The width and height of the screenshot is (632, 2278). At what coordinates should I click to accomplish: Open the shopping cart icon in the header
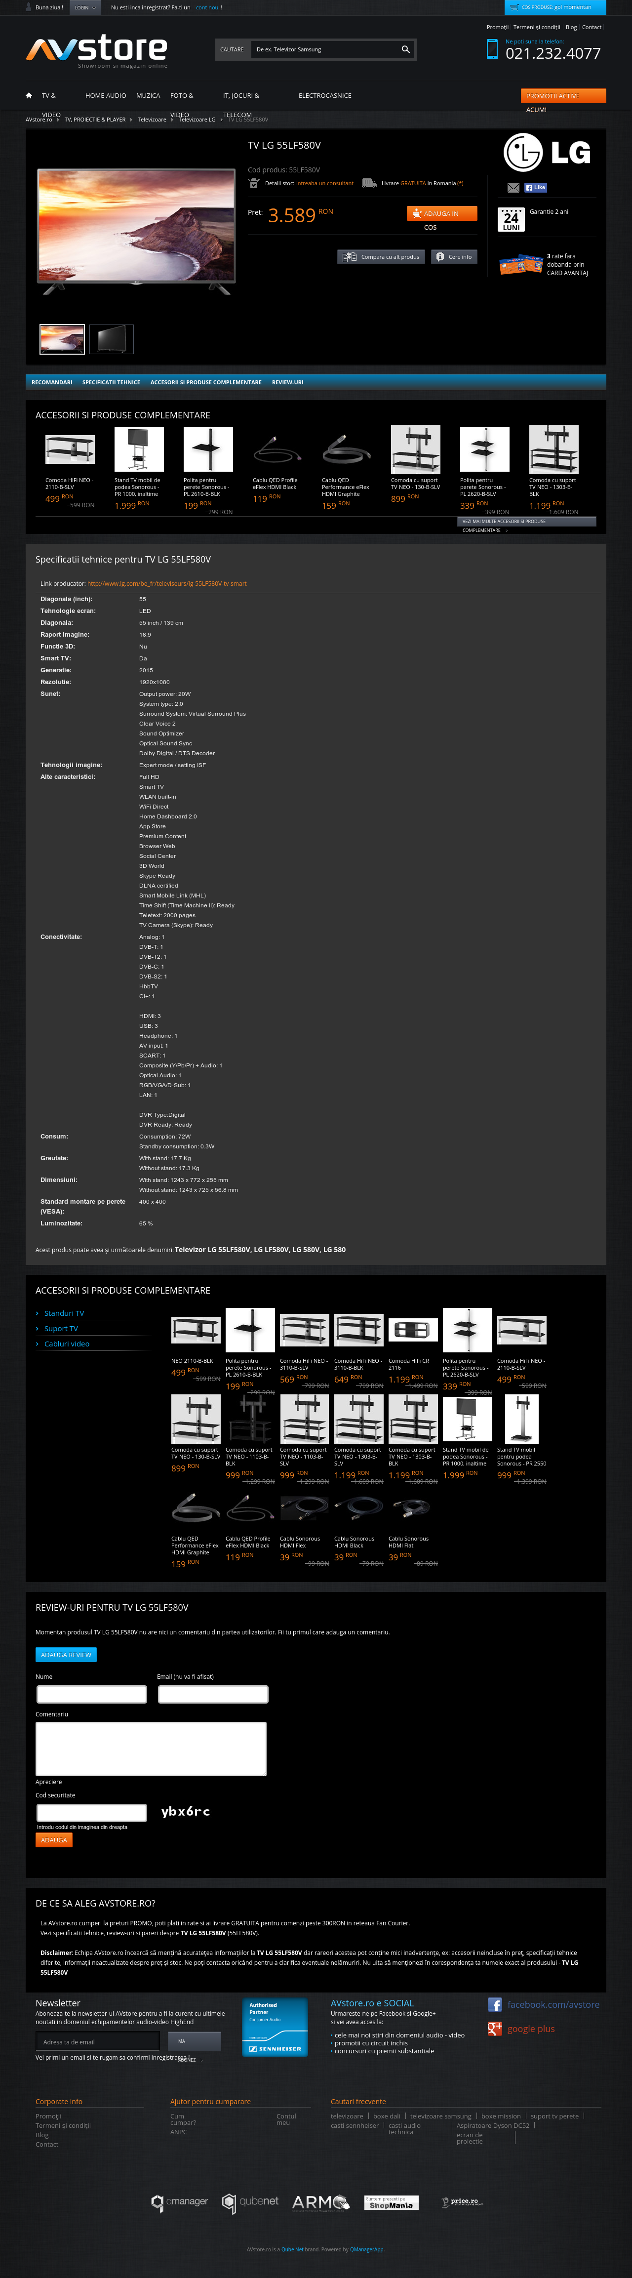coord(513,7)
